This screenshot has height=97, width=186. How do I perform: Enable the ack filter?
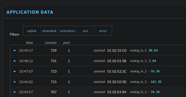[85, 31]
